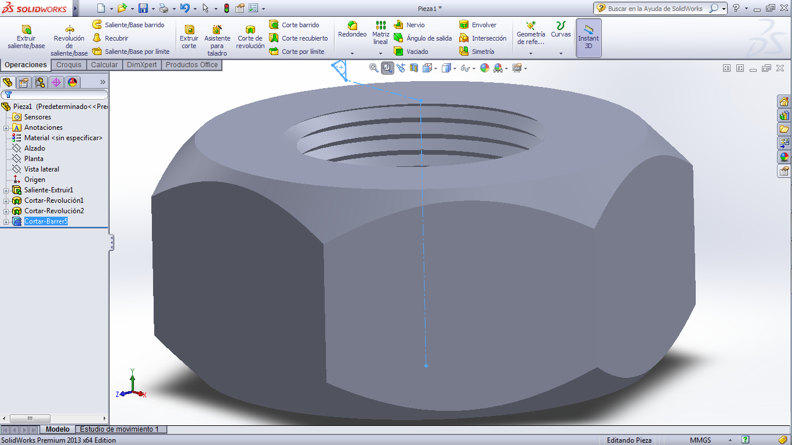Click the Save icon
This screenshot has height=445, width=792.
point(143,8)
